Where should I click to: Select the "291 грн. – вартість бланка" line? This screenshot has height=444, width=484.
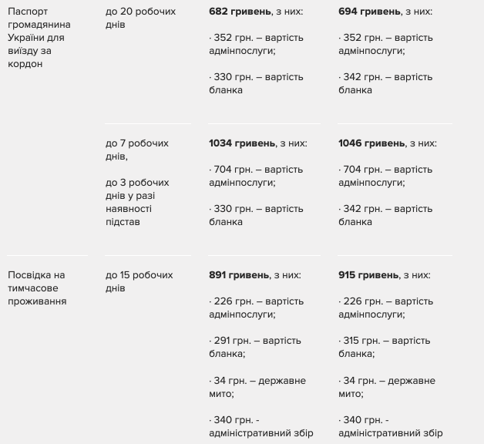[256, 347]
